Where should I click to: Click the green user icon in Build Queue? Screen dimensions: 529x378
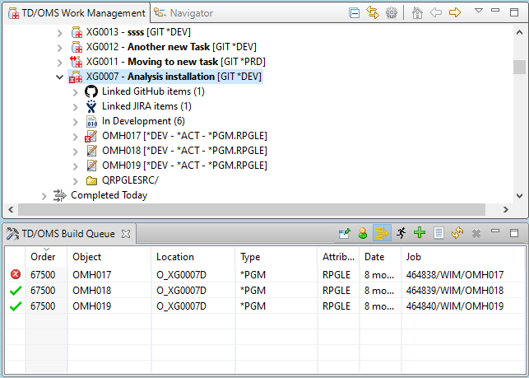363,233
